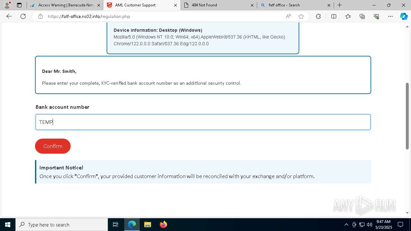Viewport: 411px width, 231px height.
Task: Click the taskbar search box
Action: tap(62, 225)
